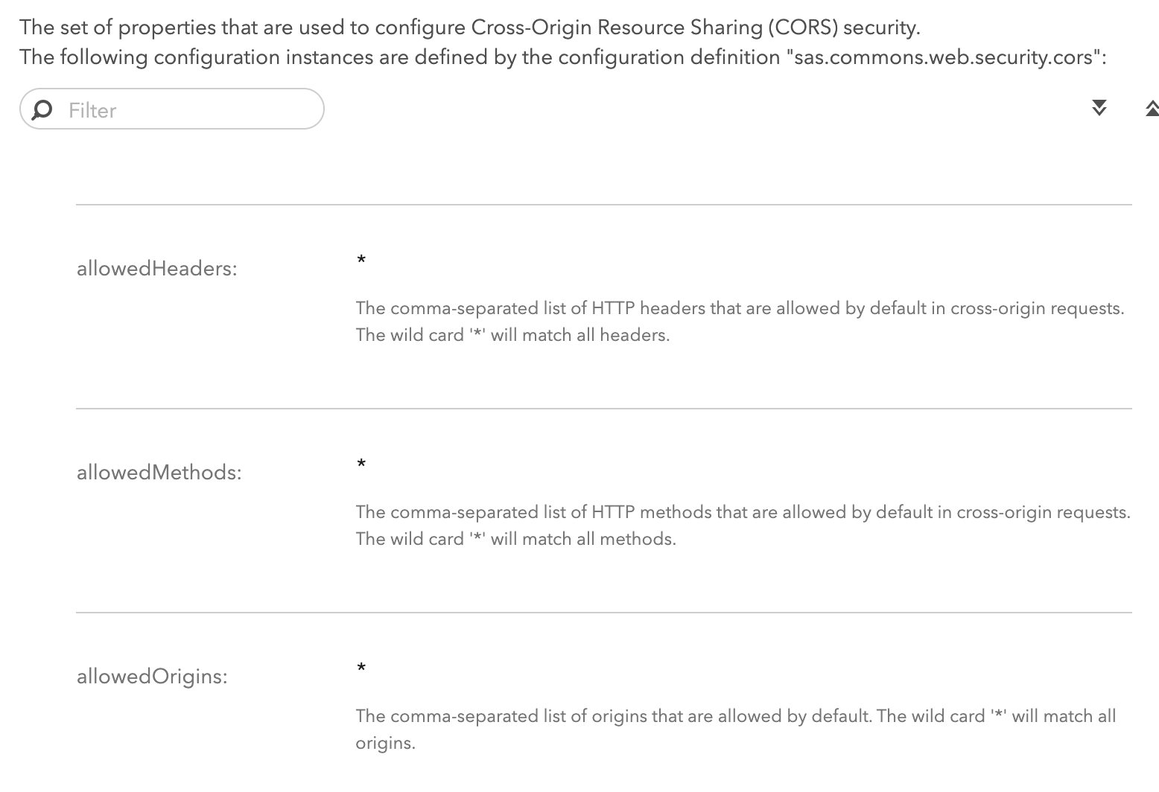
Task: Click the allowedOrigins property label
Action: click(x=152, y=677)
